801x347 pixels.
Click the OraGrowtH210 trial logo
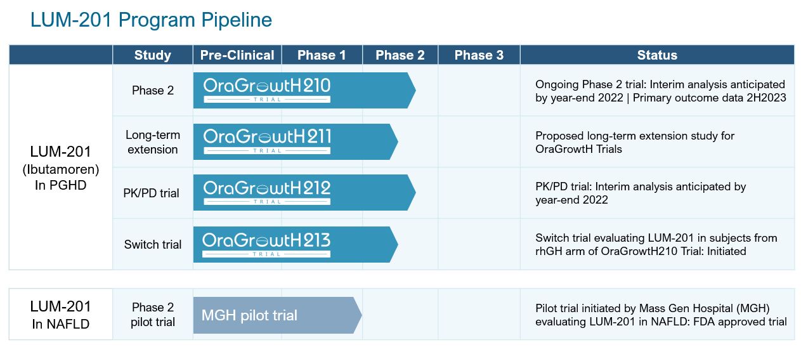point(267,89)
